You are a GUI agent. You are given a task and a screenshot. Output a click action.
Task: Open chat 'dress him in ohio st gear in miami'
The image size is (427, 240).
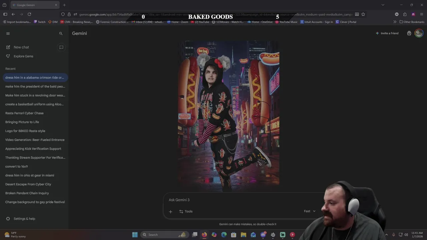(35, 175)
